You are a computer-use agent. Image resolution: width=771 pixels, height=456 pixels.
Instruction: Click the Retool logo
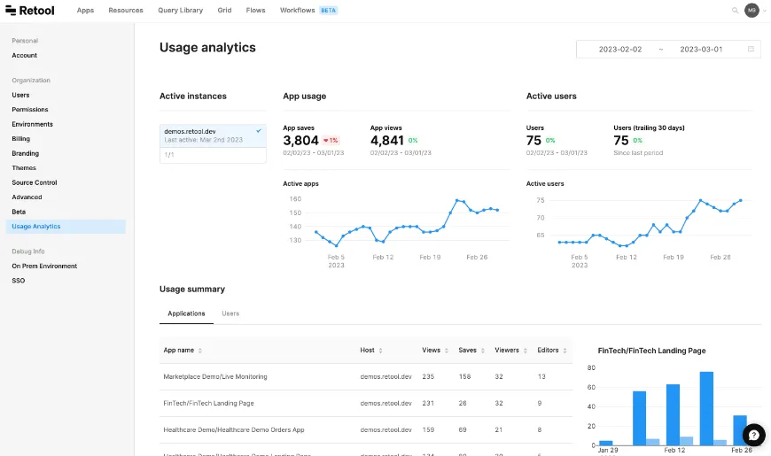pyautogui.click(x=30, y=11)
